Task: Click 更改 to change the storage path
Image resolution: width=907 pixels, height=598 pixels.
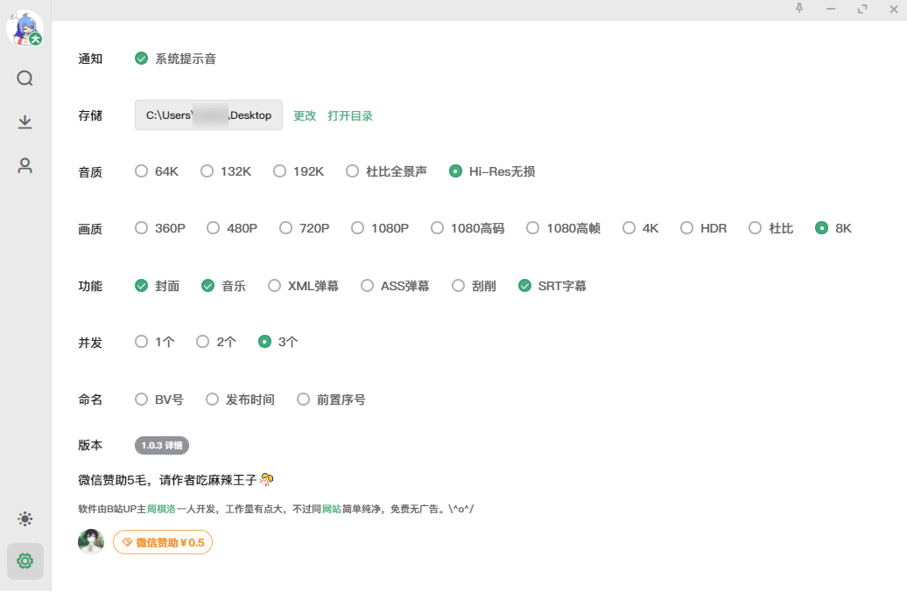Action: 304,115
